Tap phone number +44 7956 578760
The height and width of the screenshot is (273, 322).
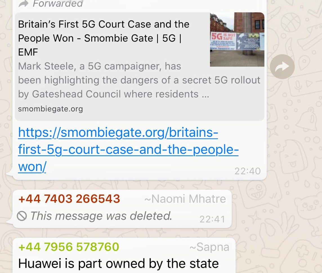[x=69, y=247]
